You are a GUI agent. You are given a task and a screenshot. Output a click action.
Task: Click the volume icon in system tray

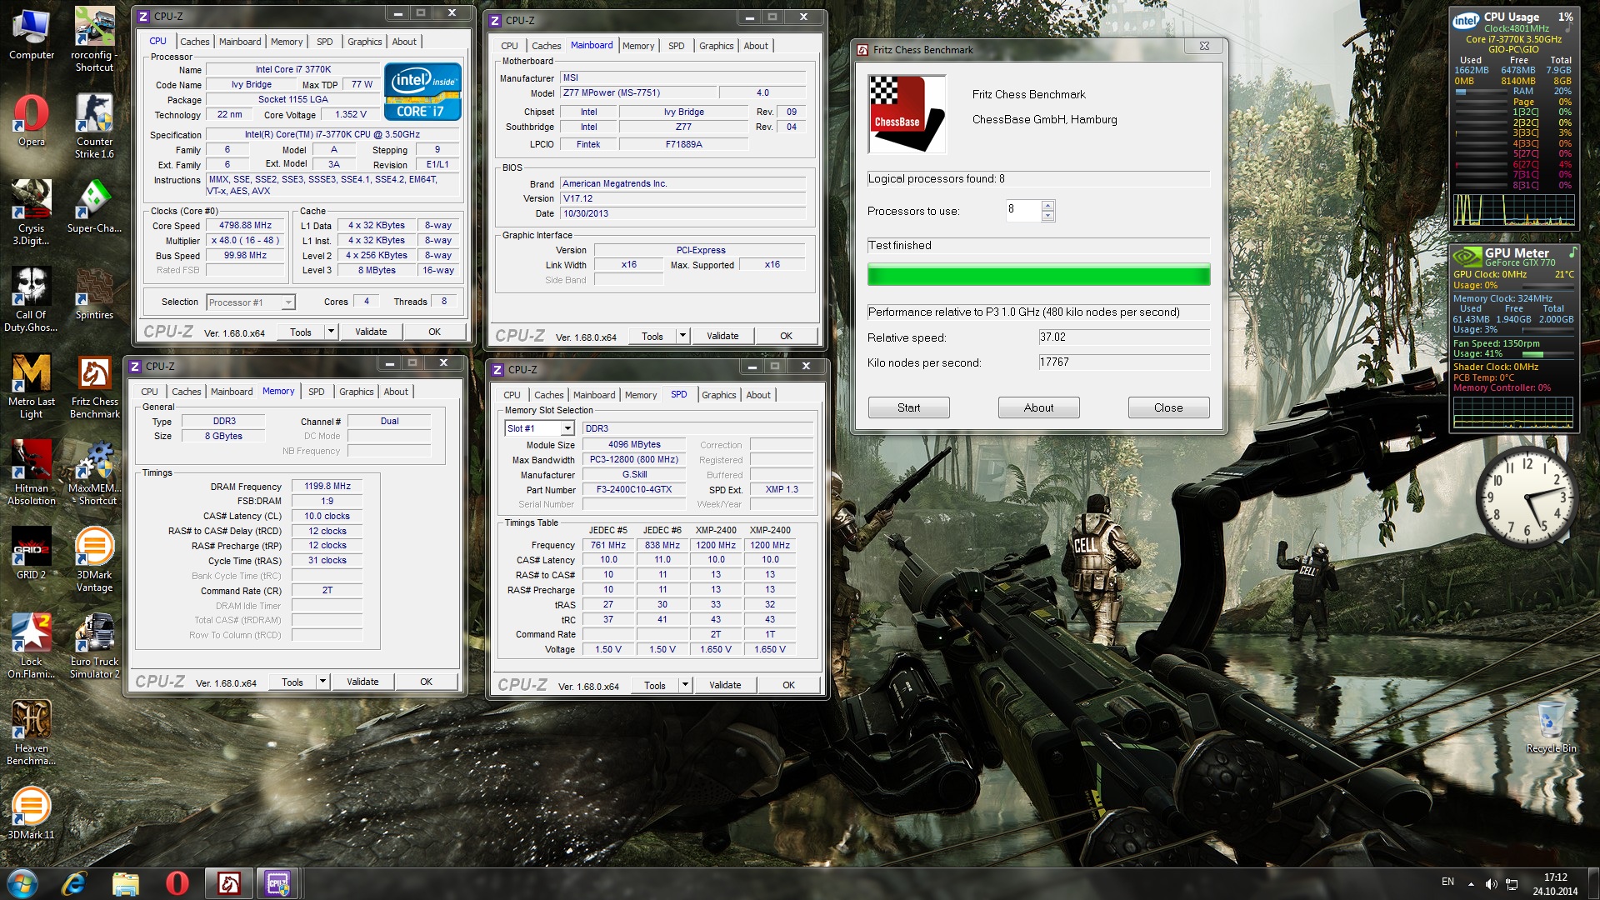pos(1491,884)
